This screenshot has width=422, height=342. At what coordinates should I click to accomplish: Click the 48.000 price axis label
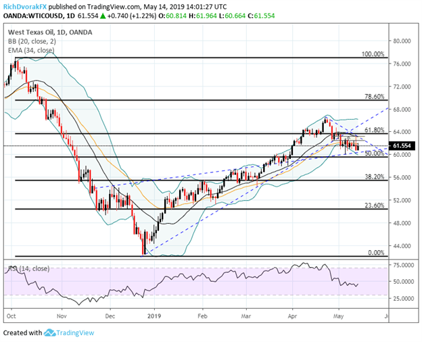tap(402, 223)
